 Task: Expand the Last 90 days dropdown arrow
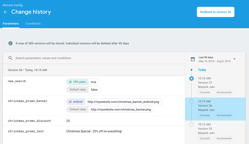(x=234, y=59)
